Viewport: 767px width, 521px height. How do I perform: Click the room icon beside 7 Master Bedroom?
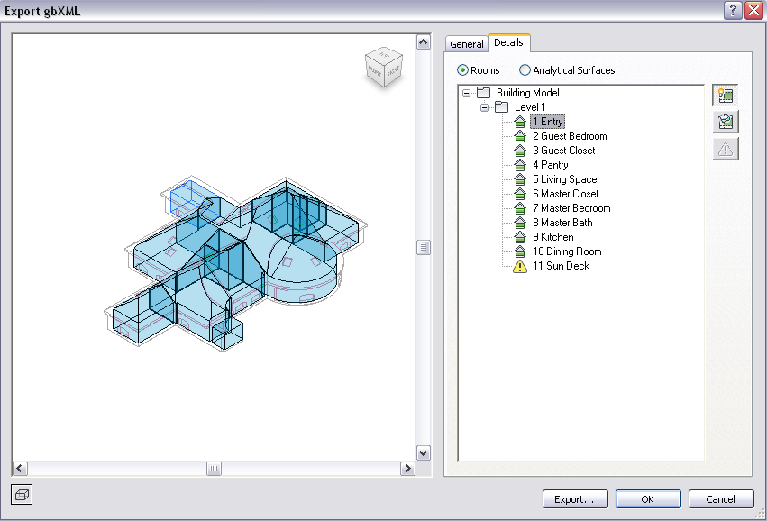520,208
